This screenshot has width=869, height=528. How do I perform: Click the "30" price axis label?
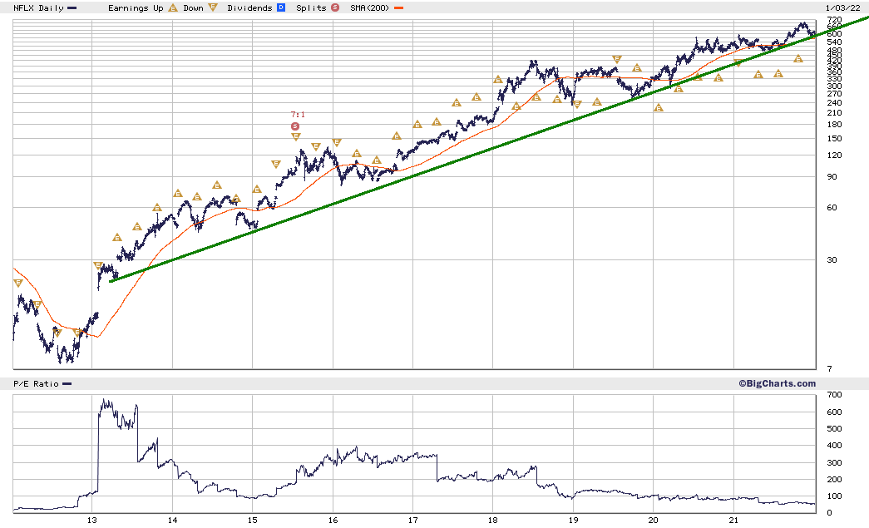click(x=832, y=260)
